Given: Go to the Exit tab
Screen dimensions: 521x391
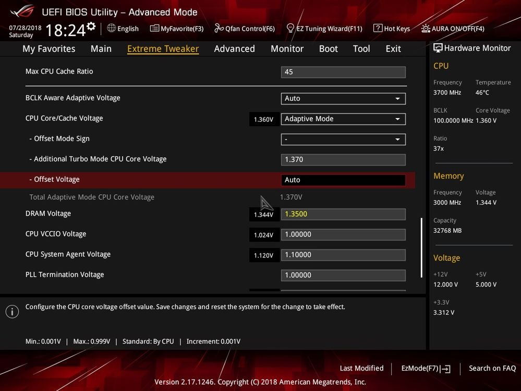Looking at the screenshot, I should tap(393, 49).
